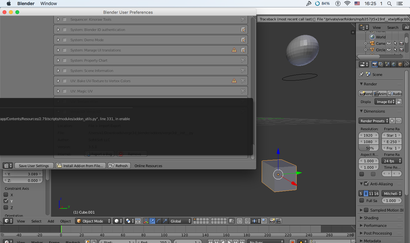
Task: Toggle Camera renderability camera icon in outliner
Action: pyautogui.click(x=401, y=43)
